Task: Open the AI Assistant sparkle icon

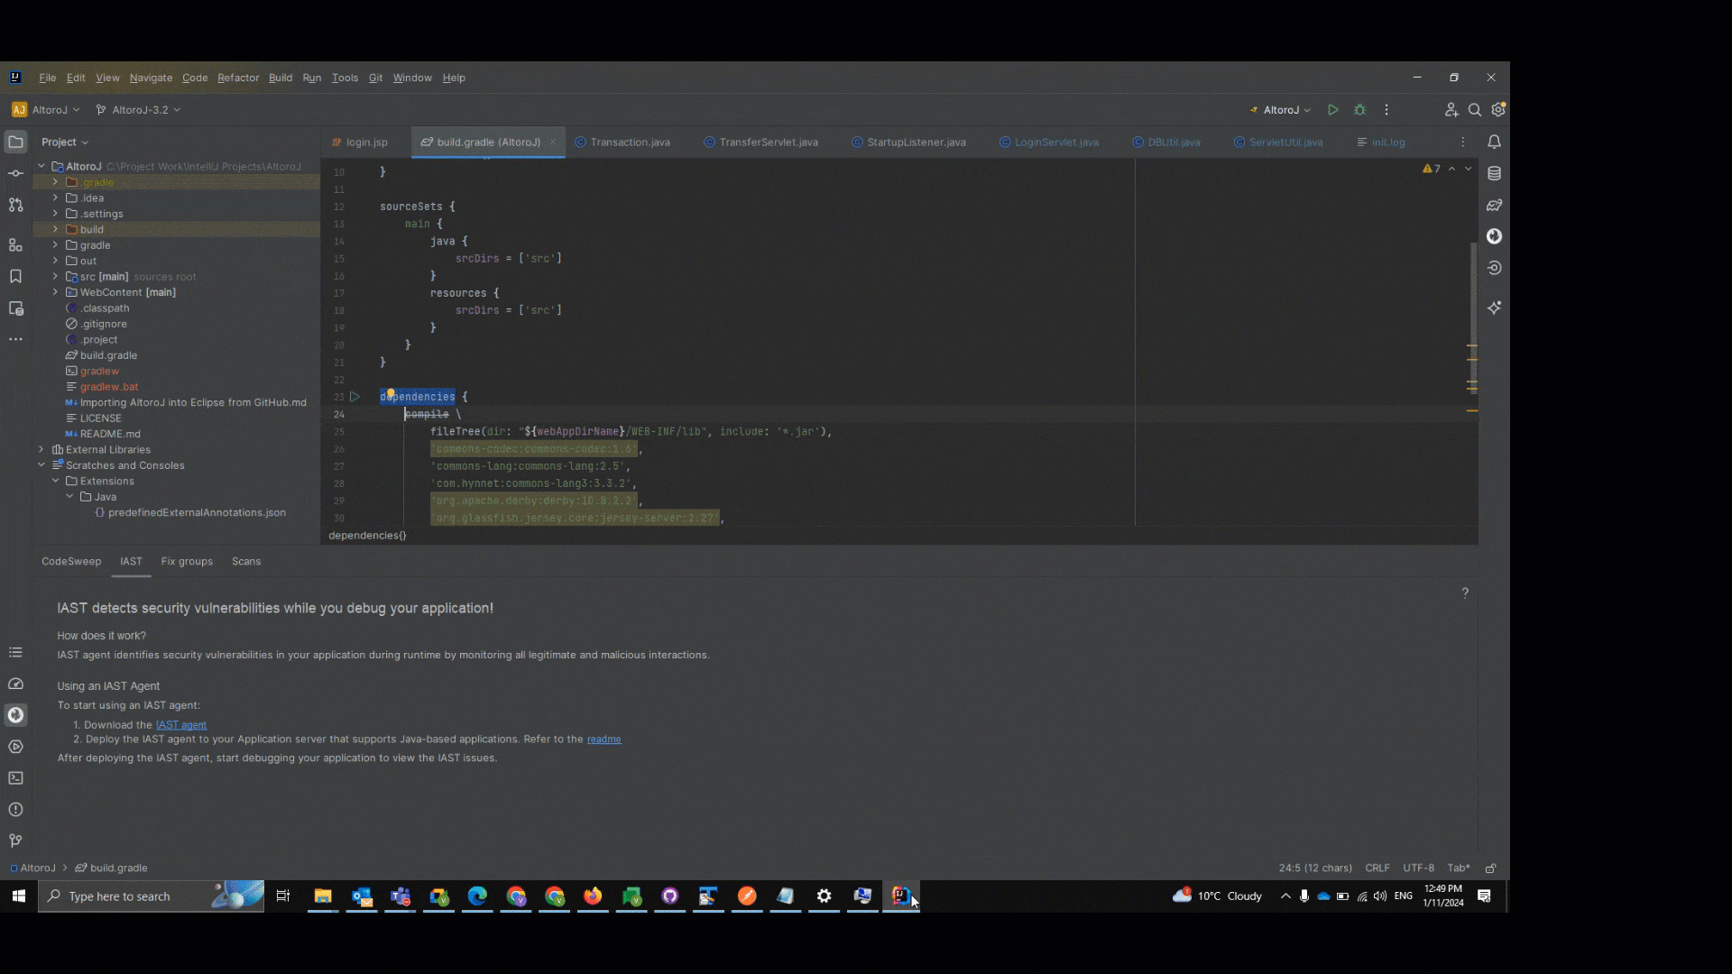Action: [1495, 308]
